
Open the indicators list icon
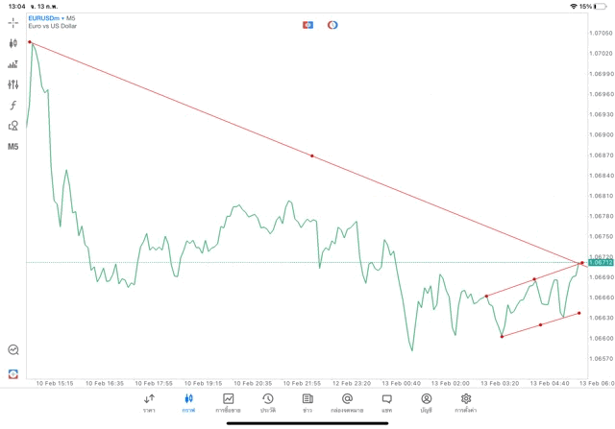click(x=12, y=64)
